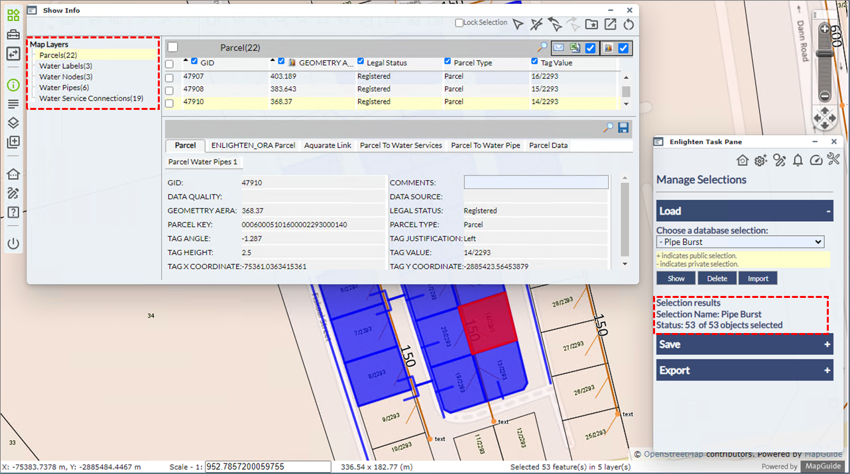Viewport: 850px width, 474px height.
Task: Click the bar chart icon in Parcel header
Action: click(607, 48)
